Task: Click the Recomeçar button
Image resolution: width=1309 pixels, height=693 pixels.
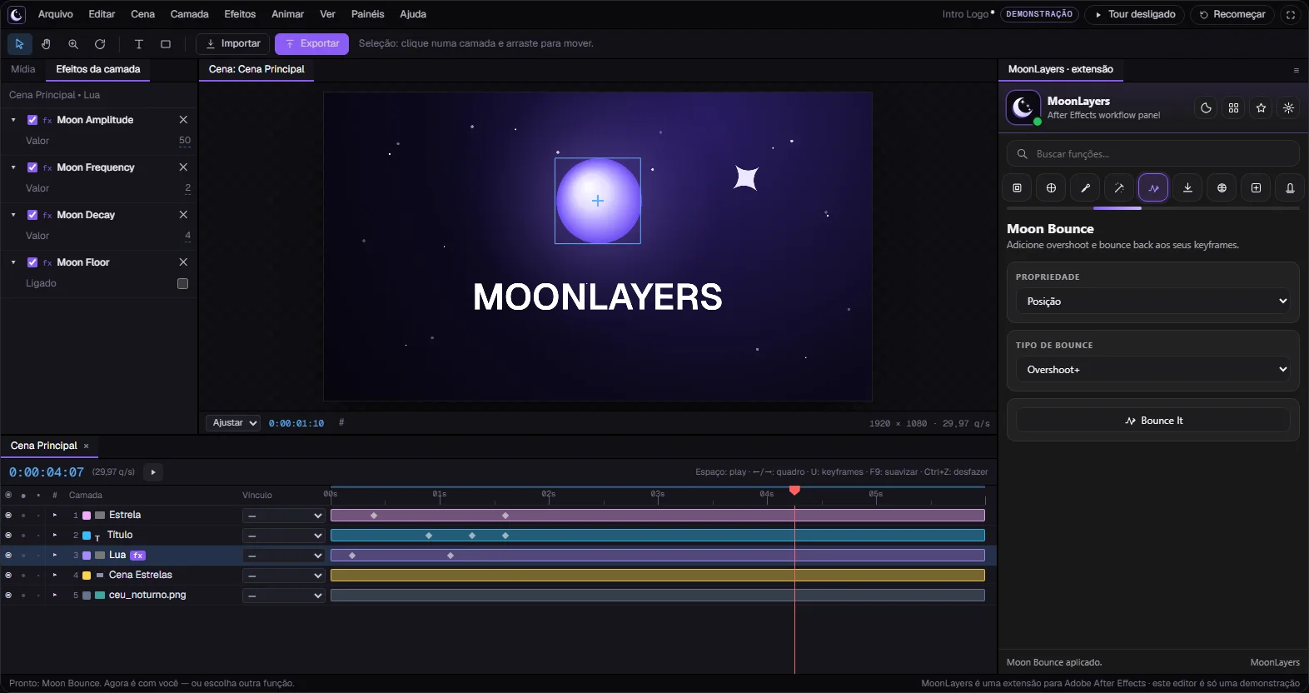Action: tap(1232, 14)
